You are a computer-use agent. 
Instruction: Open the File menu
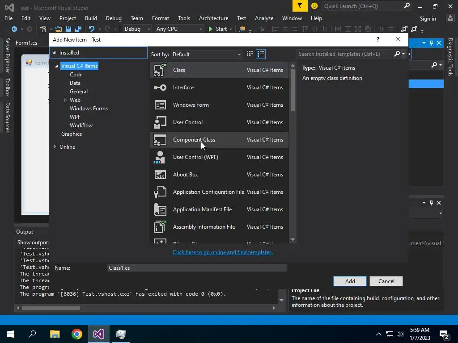pyautogui.click(x=8, y=18)
